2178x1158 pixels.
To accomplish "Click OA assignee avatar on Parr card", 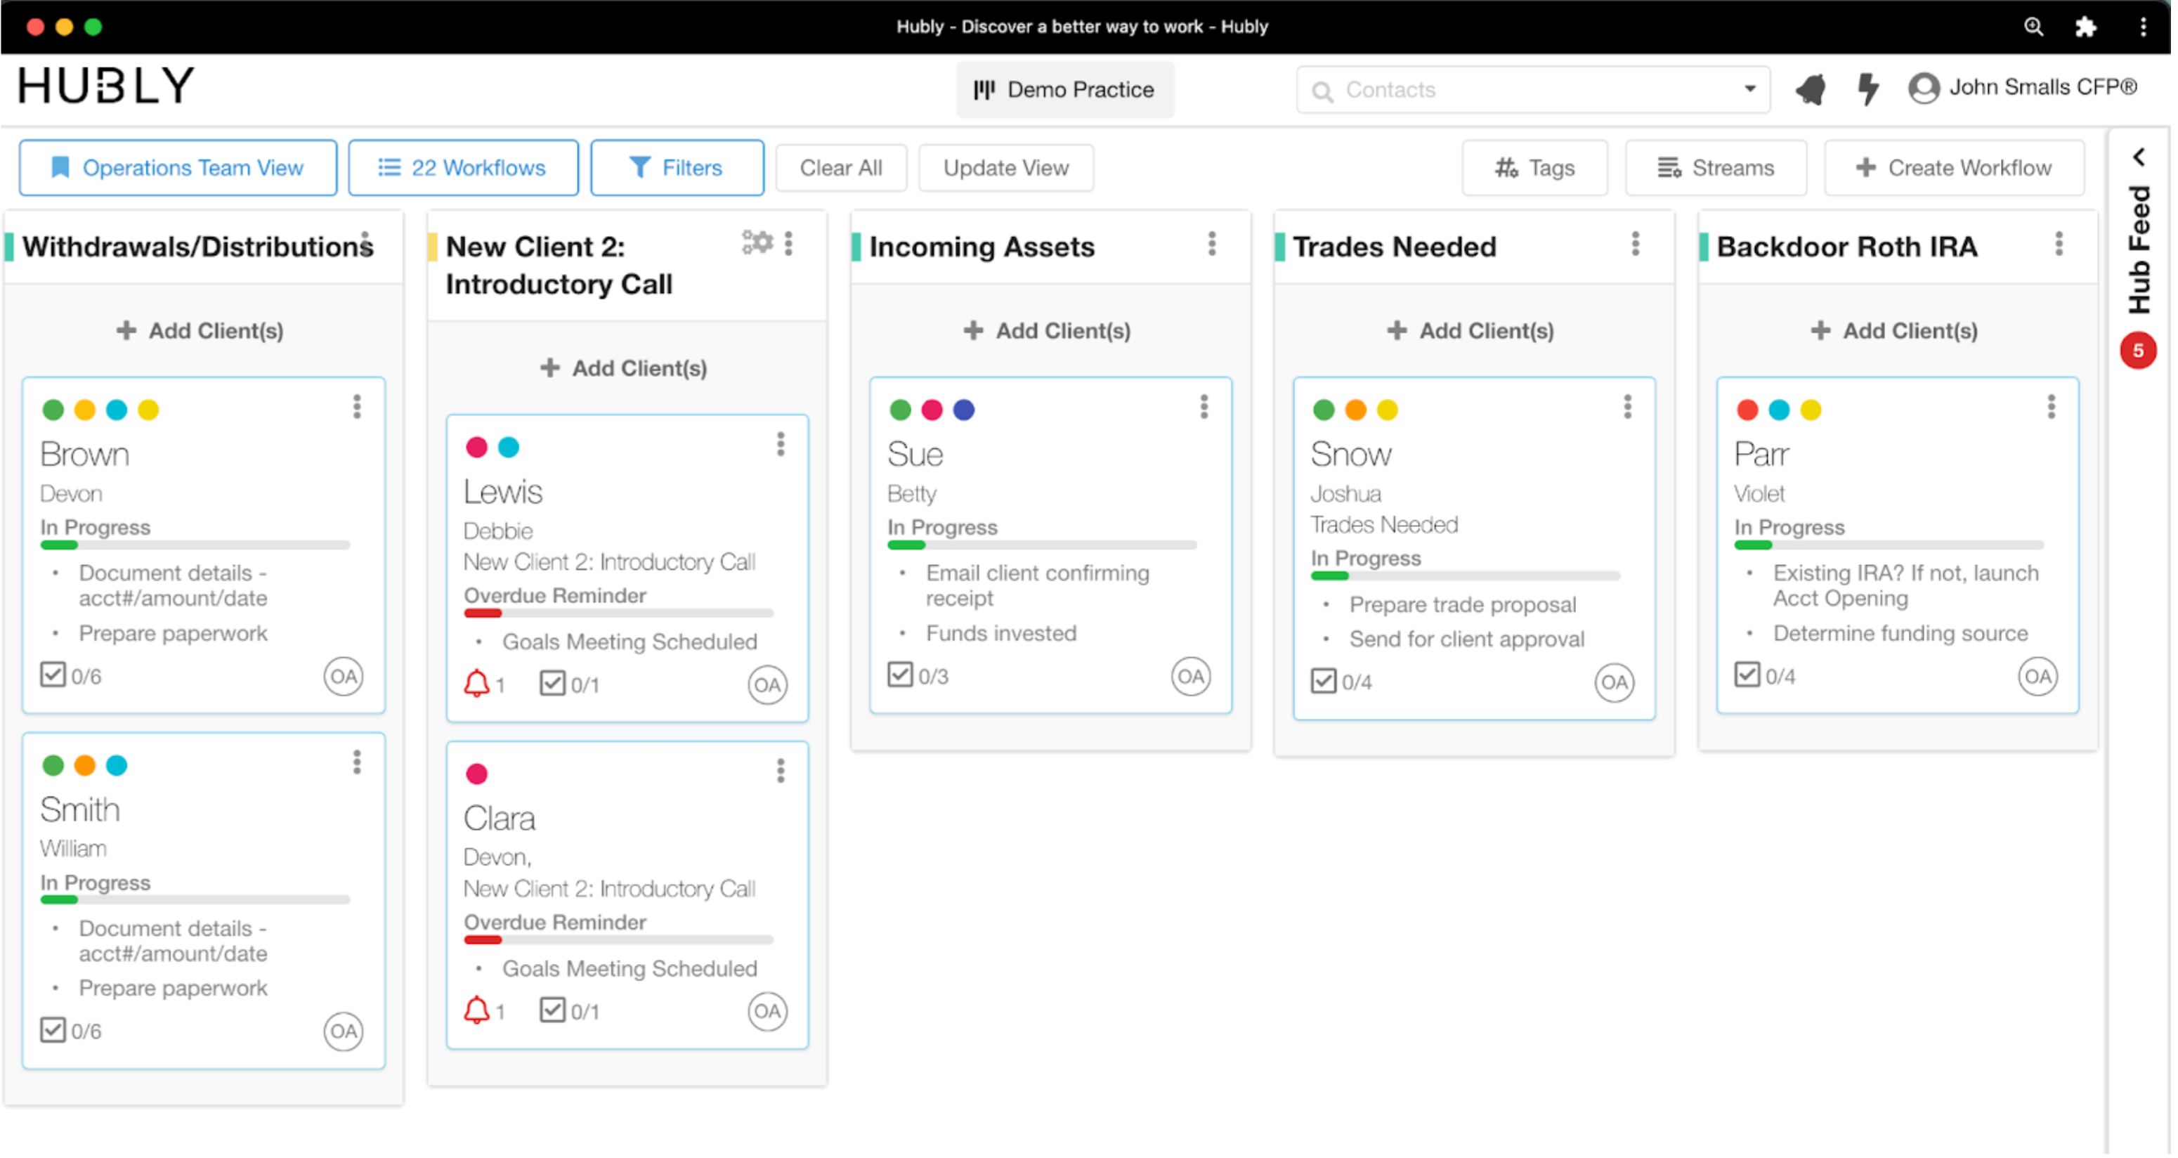I will pyautogui.click(x=2037, y=677).
